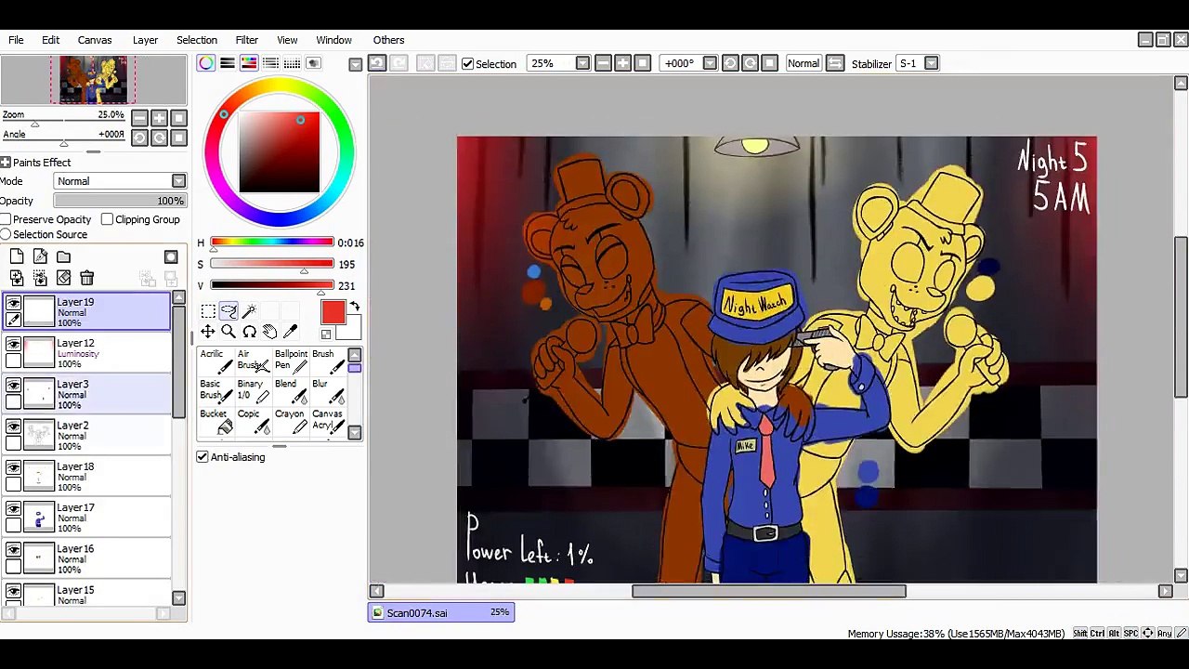The width and height of the screenshot is (1189, 669).
Task: Select the rectangular selection tool
Action: pyautogui.click(x=208, y=311)
